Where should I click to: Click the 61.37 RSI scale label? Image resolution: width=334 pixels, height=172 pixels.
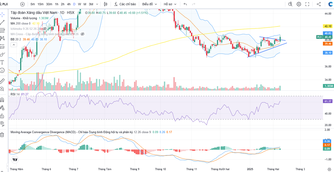(328, 101)
